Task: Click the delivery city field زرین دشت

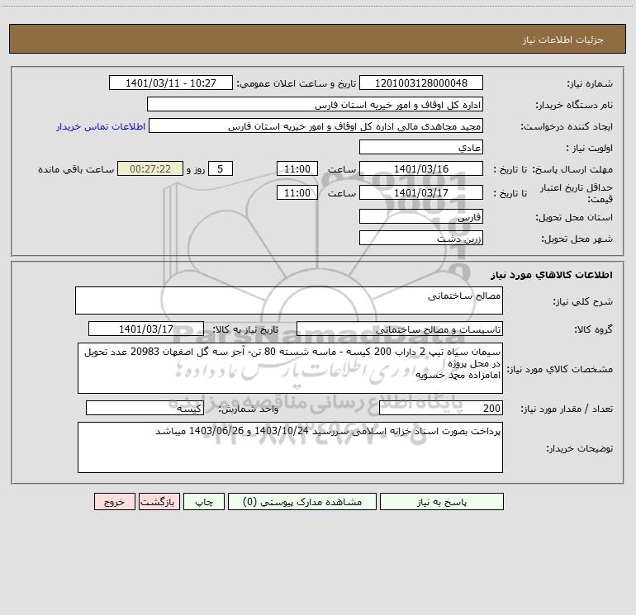Action: [x=421, y=238]
